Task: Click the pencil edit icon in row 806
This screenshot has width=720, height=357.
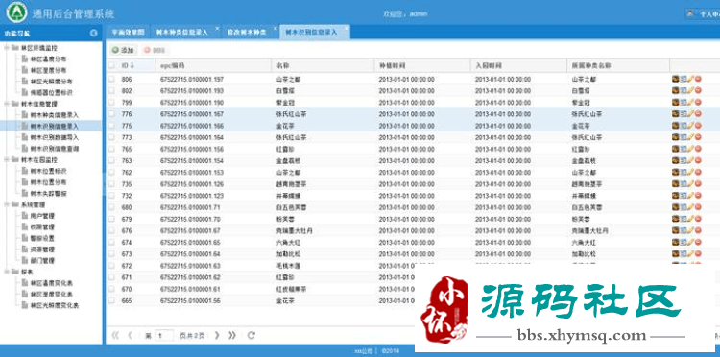Action: (x=690, y=79)
